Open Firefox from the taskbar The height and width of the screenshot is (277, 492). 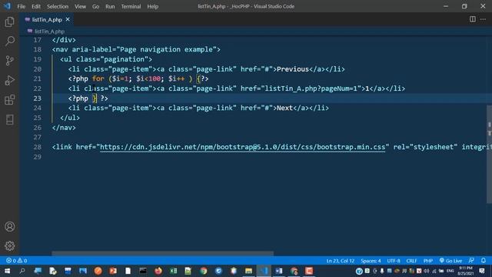tap(158, 271)
